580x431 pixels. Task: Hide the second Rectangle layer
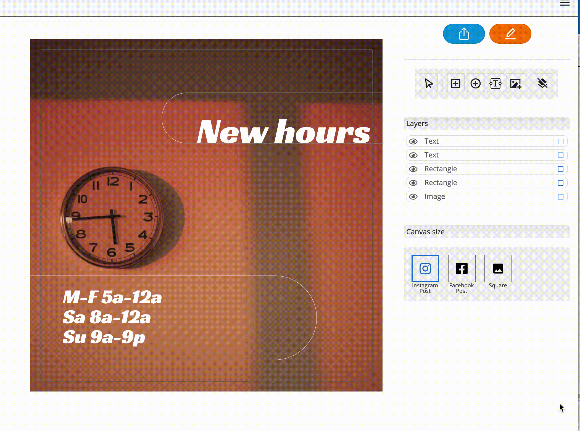413,183
